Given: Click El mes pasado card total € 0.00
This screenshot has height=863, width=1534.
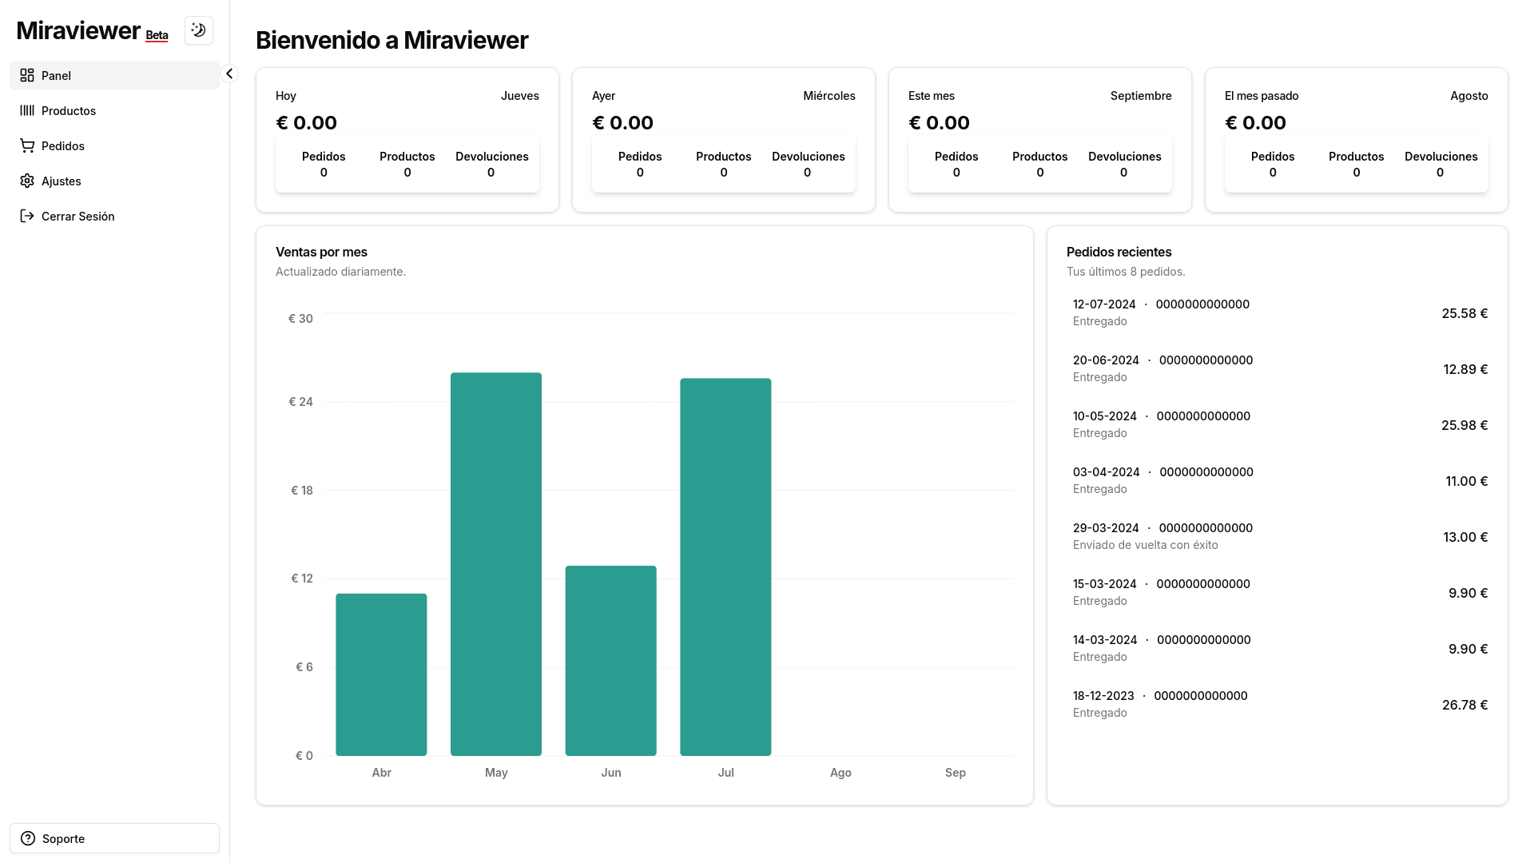Looking at the screenshot, I should click(1256, 123).
